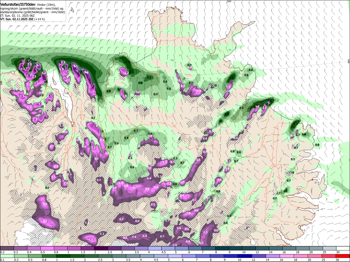Click the snow legend swatch between 8 and 9
The width and height of the screenshot is (350, 262).
[222, 248]
